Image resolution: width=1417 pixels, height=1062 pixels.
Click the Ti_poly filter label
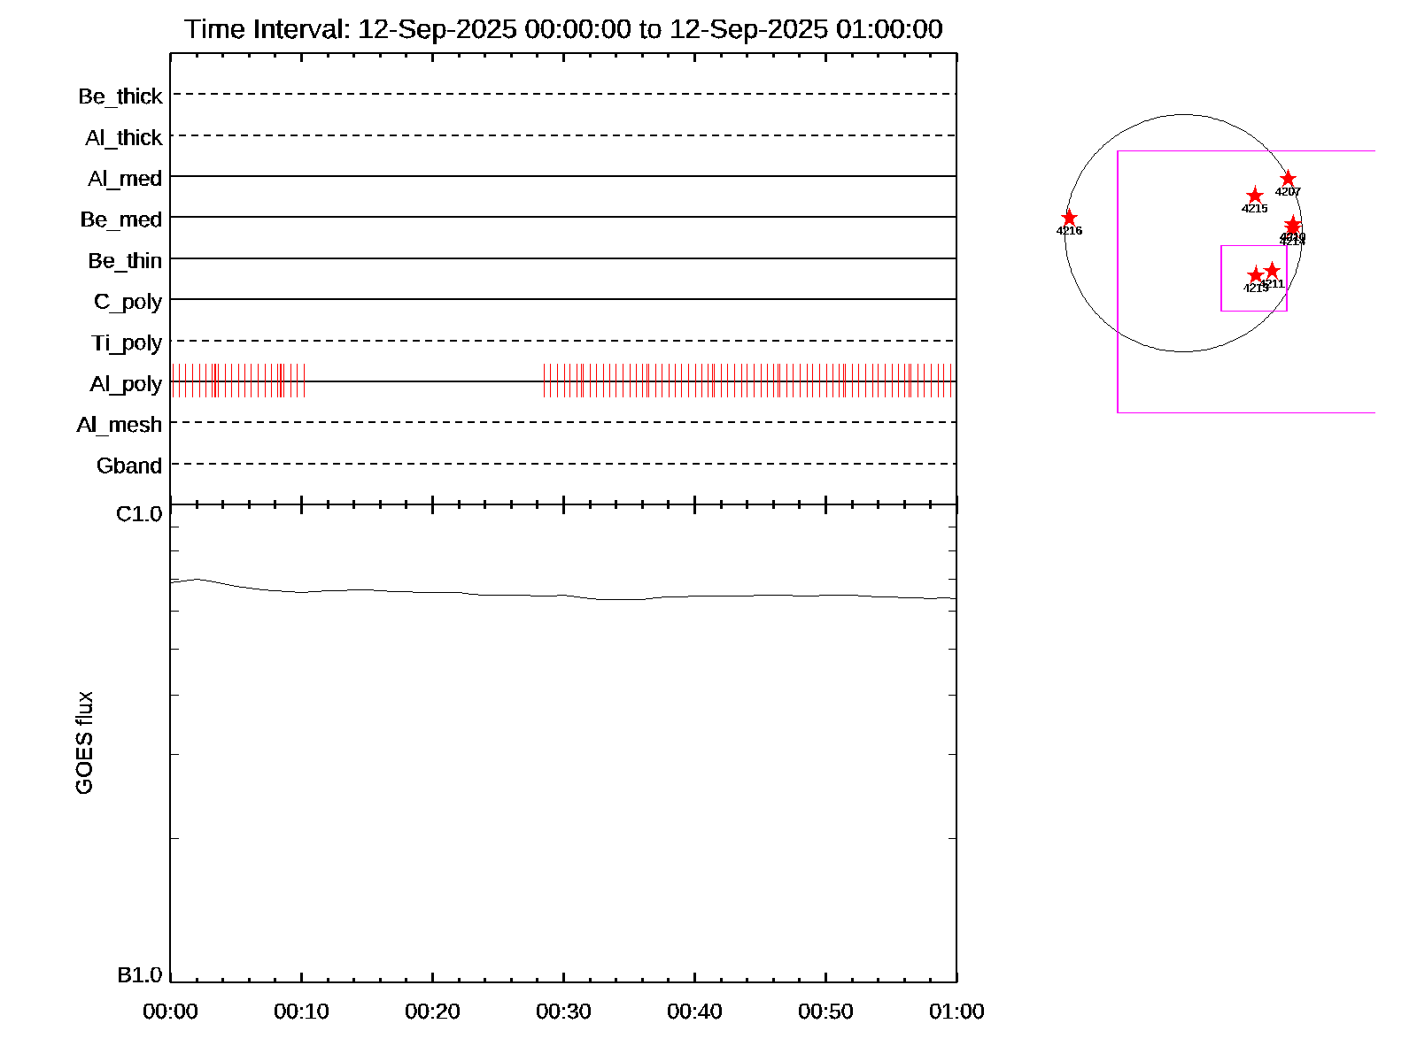(127, 343)
